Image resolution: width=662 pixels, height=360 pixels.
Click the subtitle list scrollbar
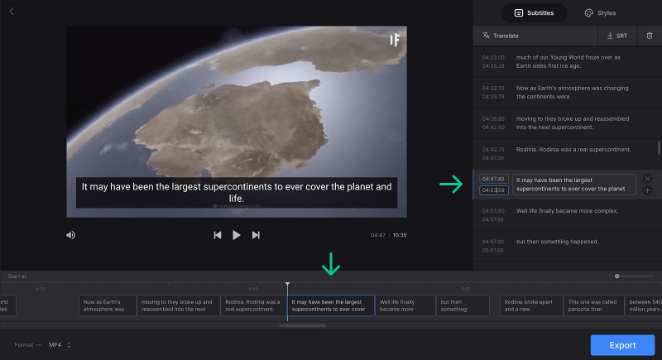659,147
